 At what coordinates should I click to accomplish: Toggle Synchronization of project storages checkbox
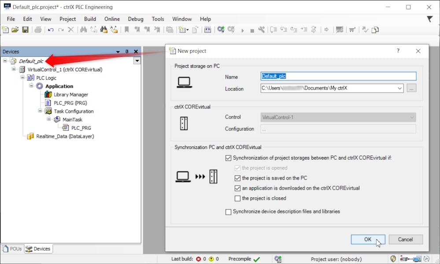(229, 158)
